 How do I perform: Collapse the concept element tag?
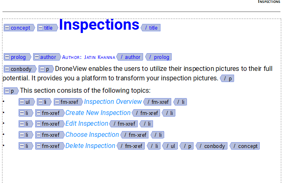click(7, 28)
